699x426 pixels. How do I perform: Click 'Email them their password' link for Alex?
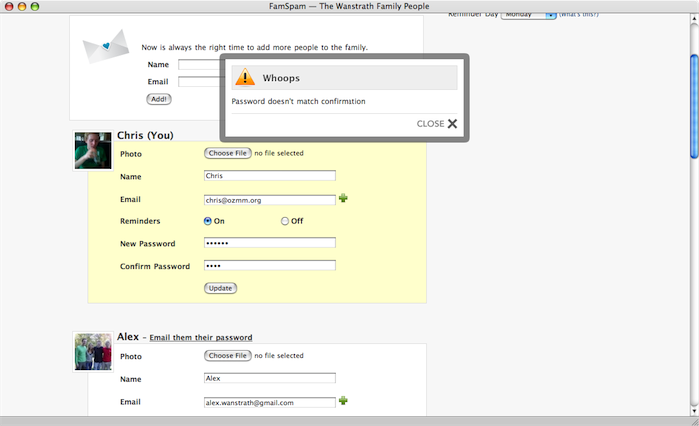pos(200,338)
